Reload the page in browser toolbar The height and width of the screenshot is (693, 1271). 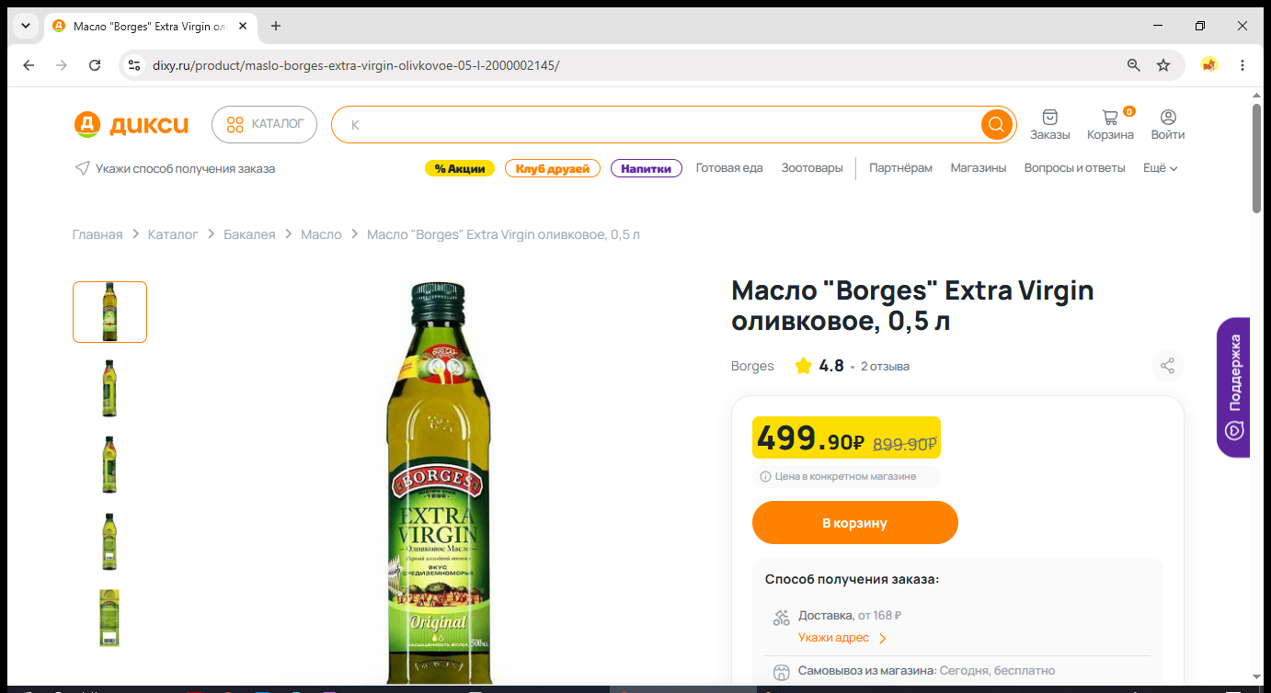click(x=95, y=65)
